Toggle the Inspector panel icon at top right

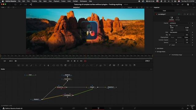click(188, 4)
